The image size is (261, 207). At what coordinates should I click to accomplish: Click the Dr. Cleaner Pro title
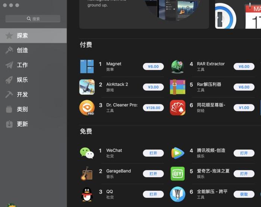tap(122, 105)
